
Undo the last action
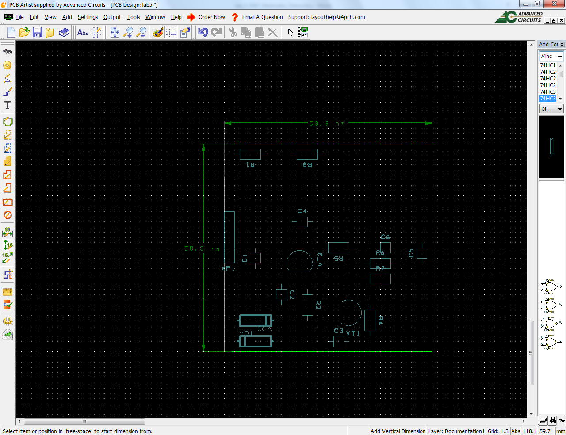203,32
